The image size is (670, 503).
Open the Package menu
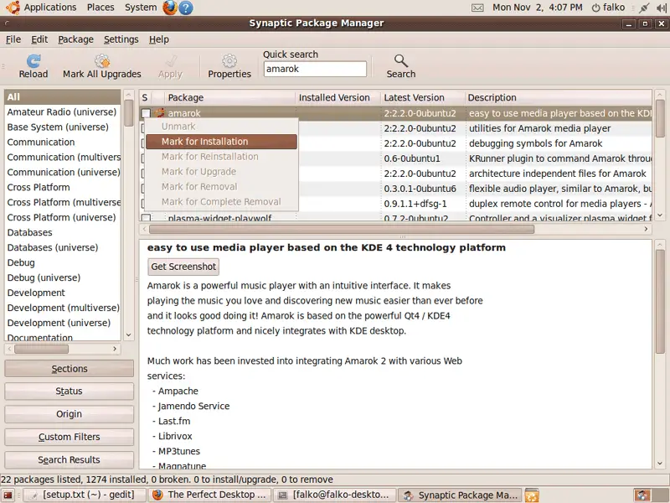click(75, 39)
